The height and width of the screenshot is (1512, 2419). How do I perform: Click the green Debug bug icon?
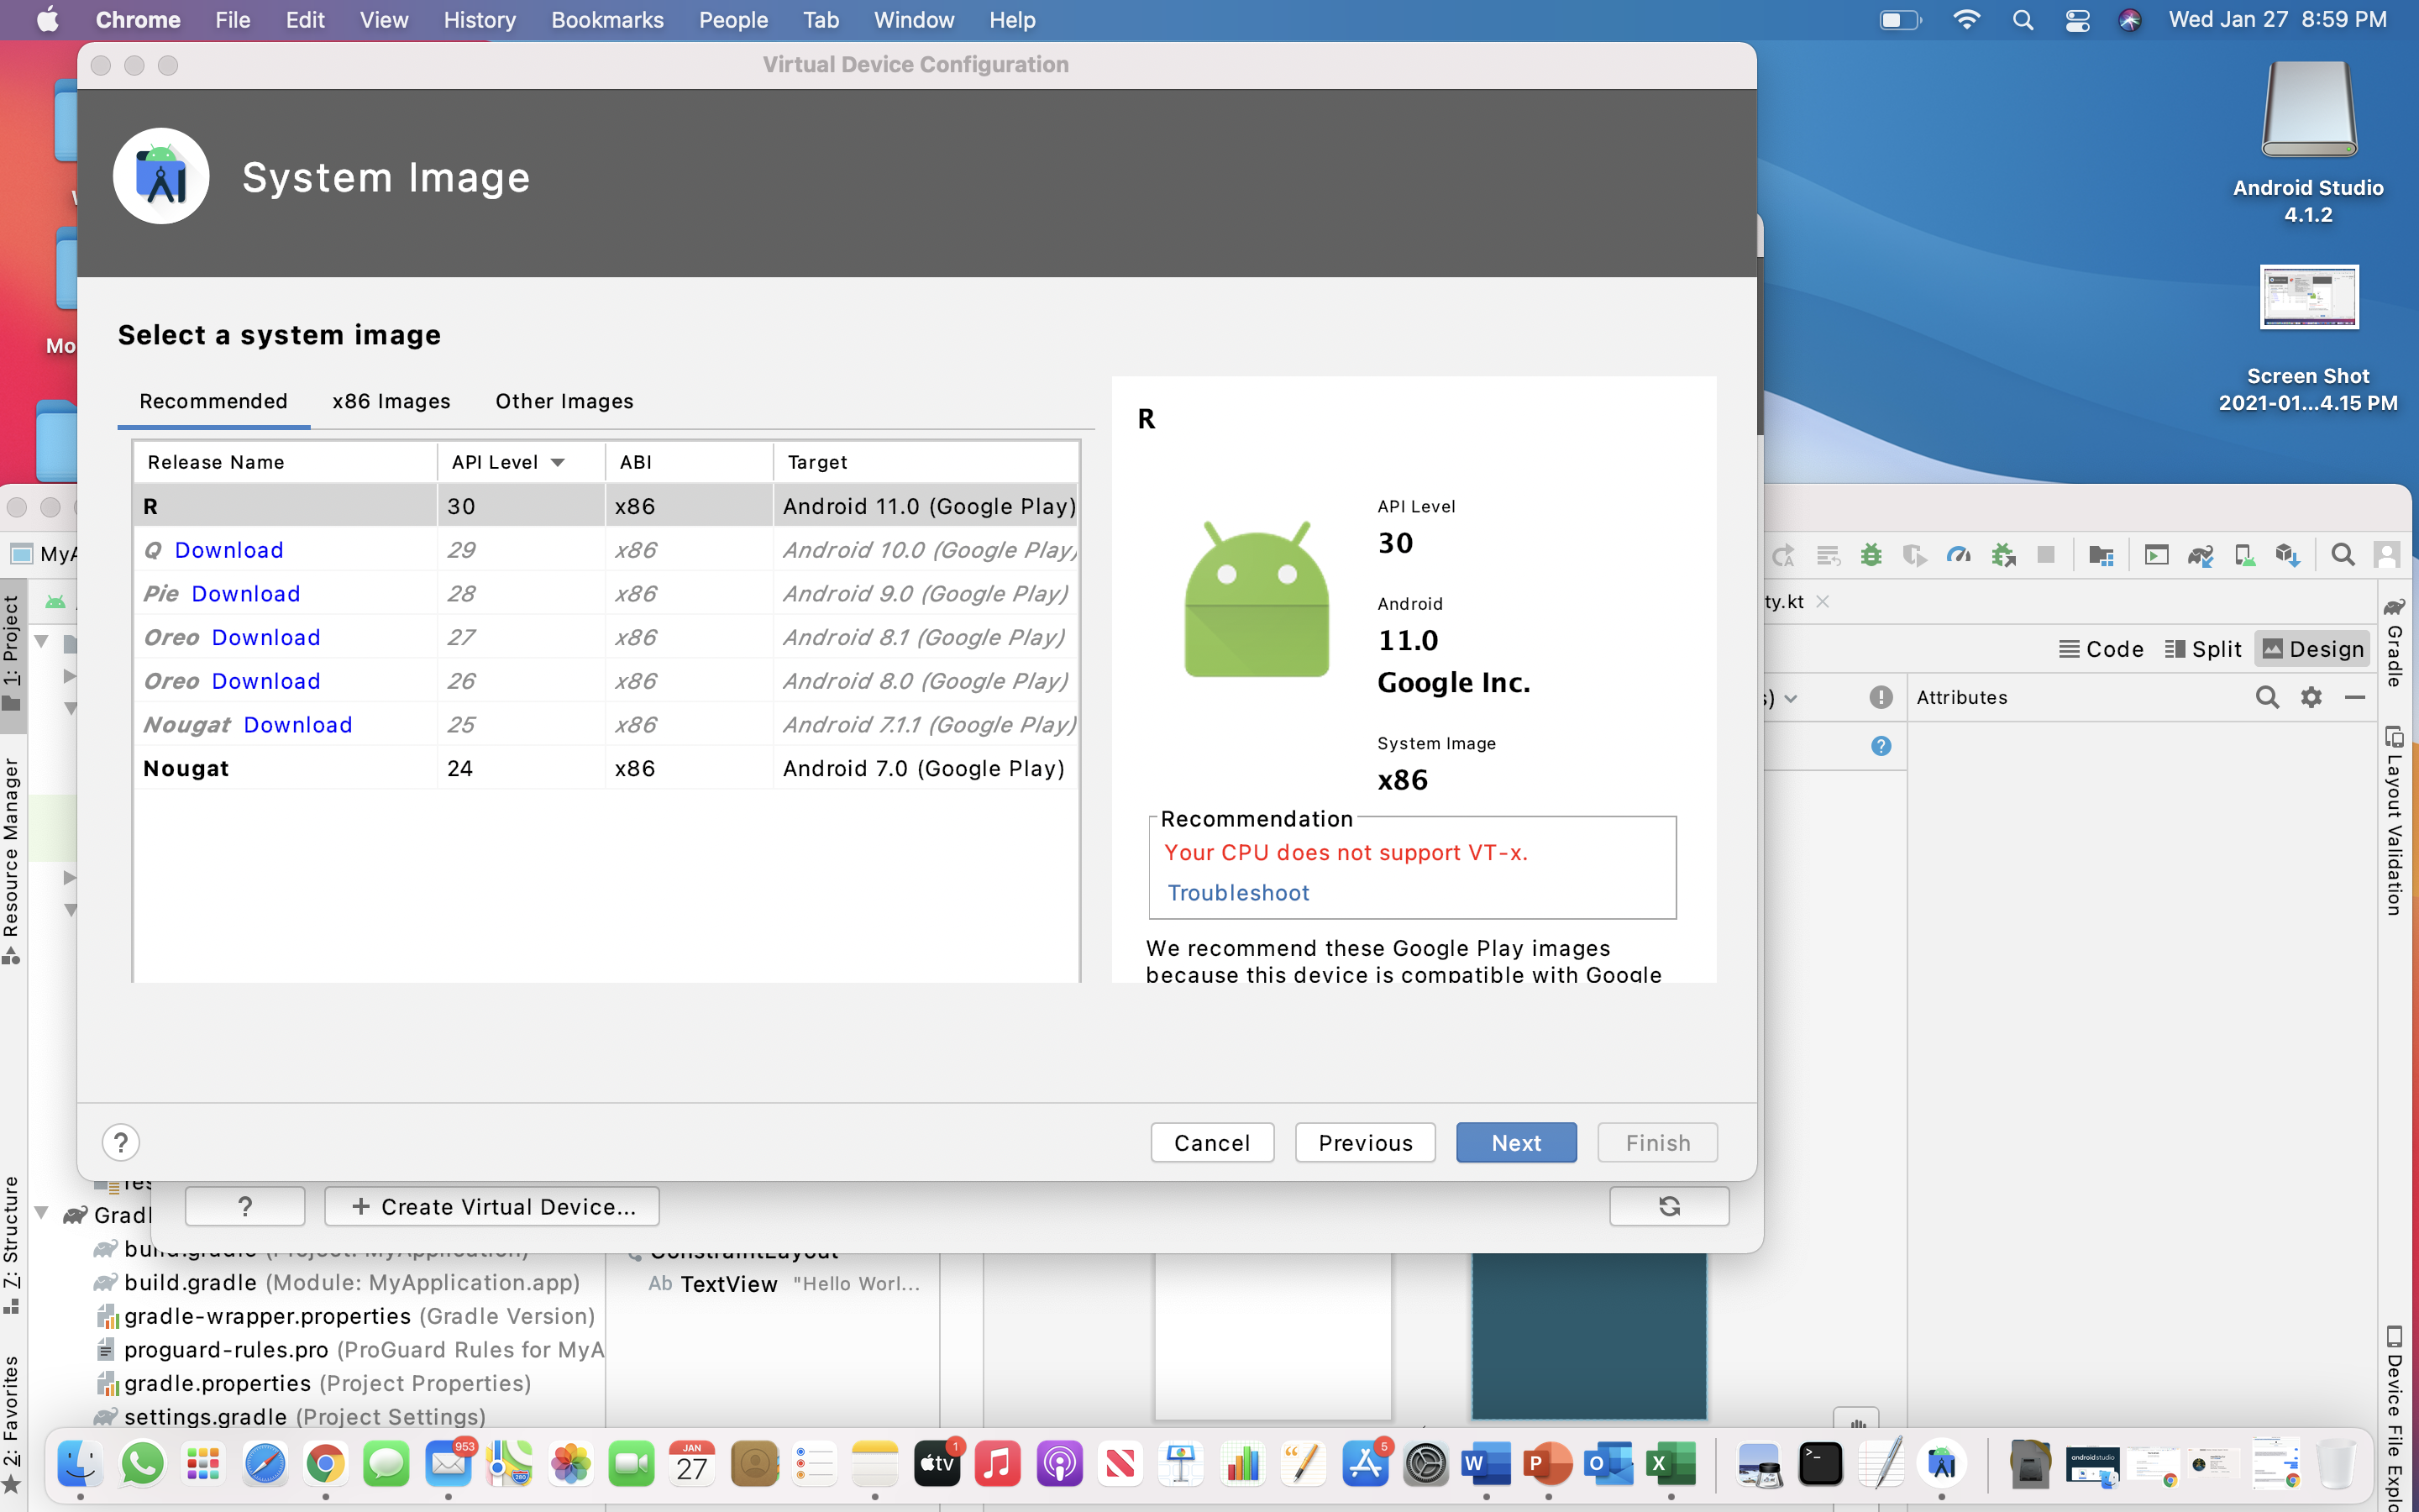(1871, 555)
